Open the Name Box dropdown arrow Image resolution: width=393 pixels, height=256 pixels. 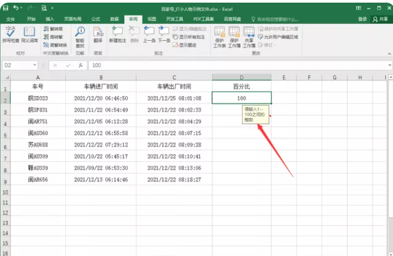point(35,65)
